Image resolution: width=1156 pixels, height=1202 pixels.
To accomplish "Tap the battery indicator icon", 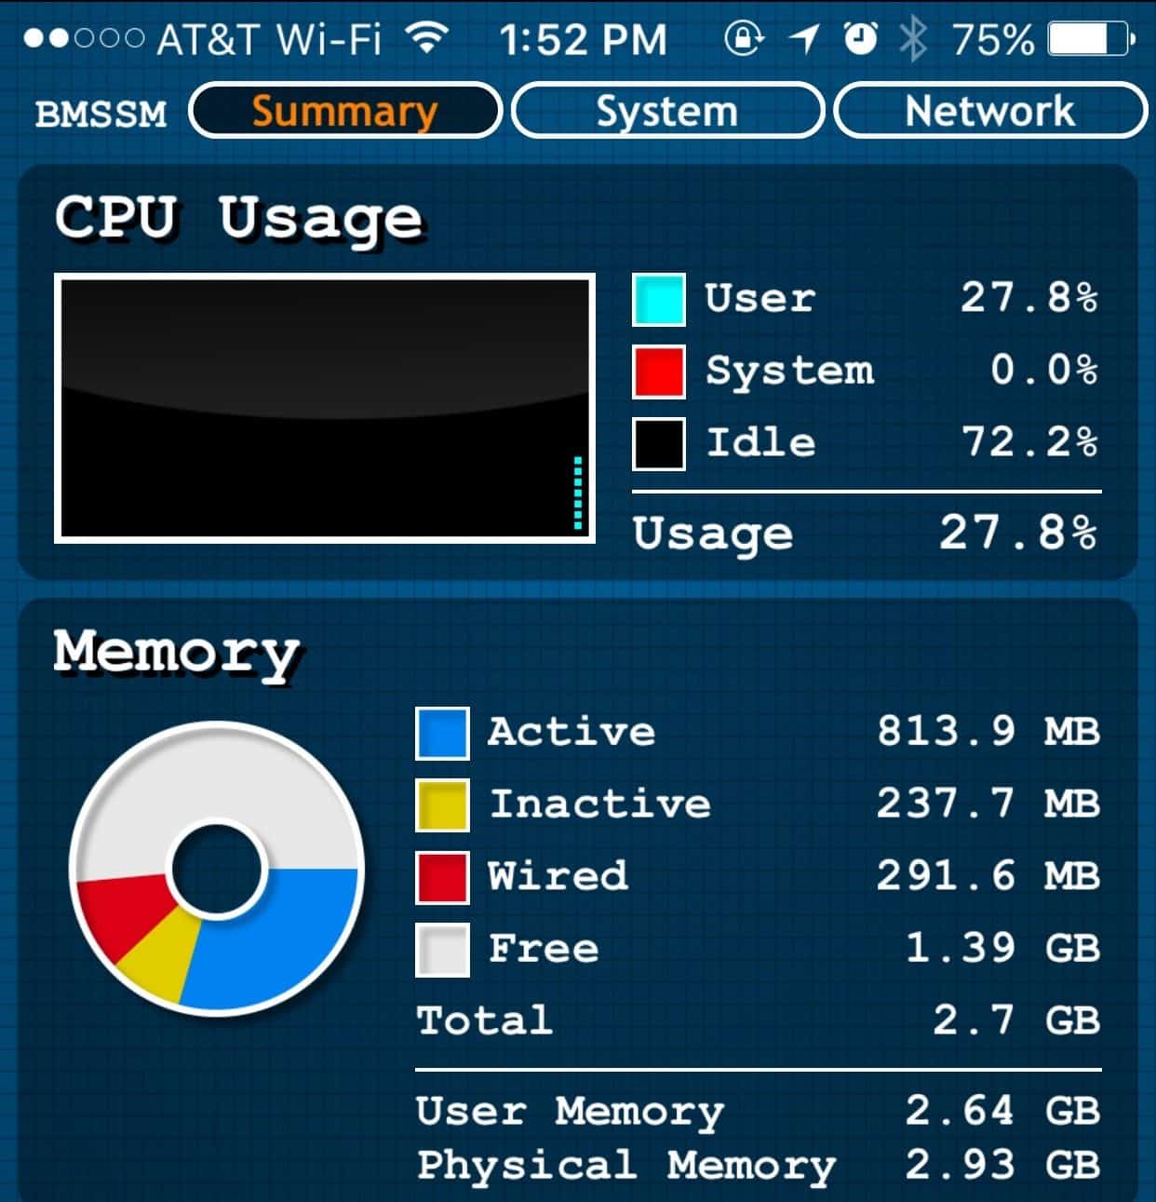I will pos(1091,39).
